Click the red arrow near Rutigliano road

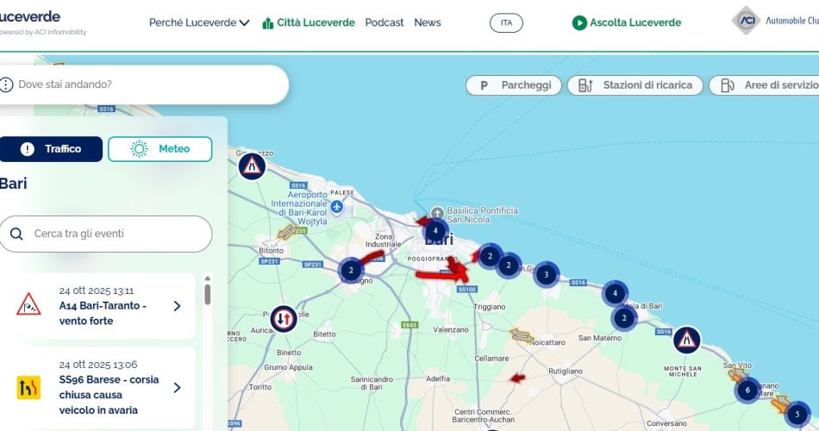[517, 378]
